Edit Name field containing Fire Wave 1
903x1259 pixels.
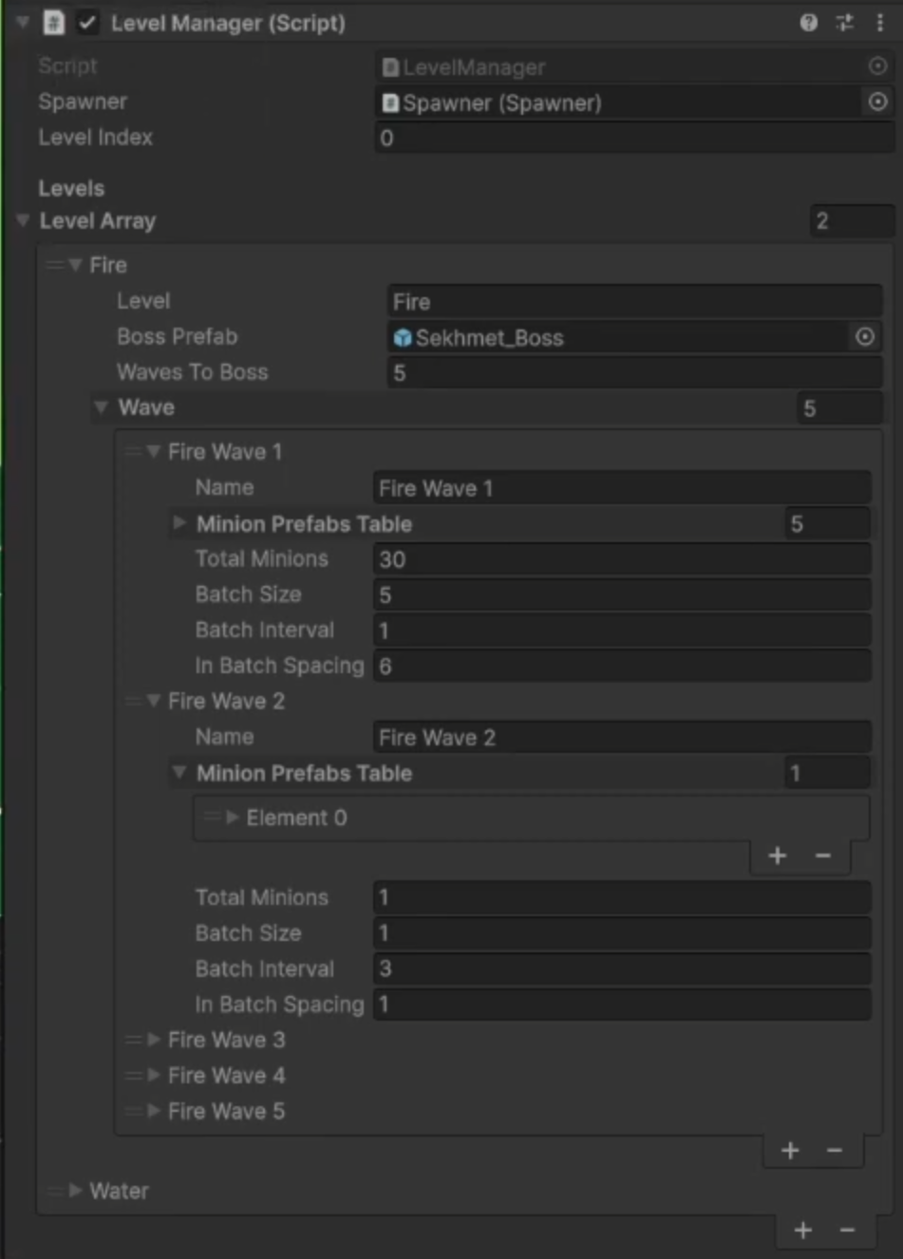point(622,488)
